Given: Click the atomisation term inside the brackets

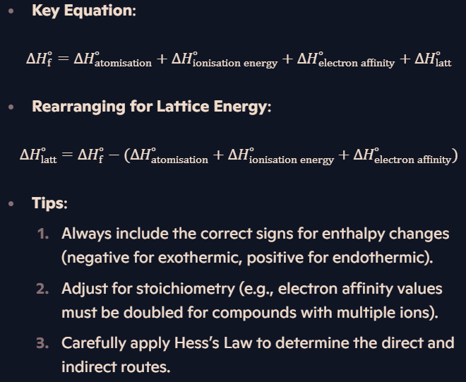Looking at the screenshot, I should click(x=169, y=155).
